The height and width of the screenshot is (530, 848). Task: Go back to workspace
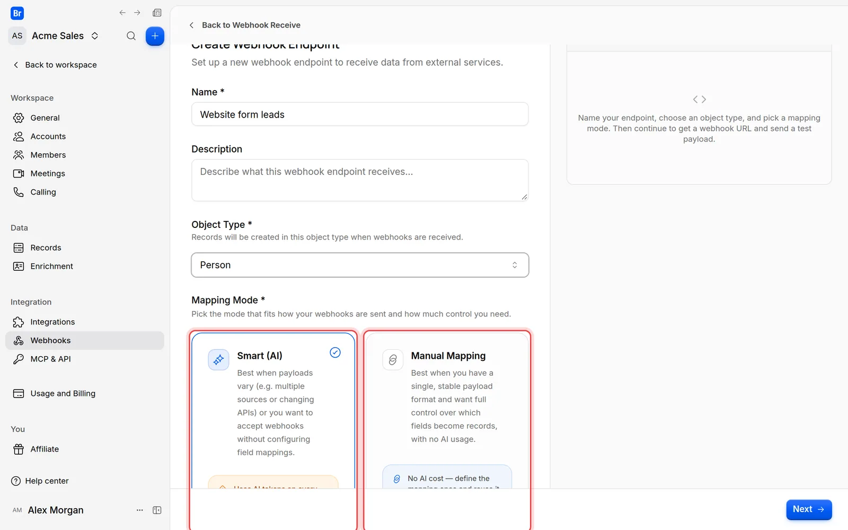pyautogui.click(x=55, y=65)
